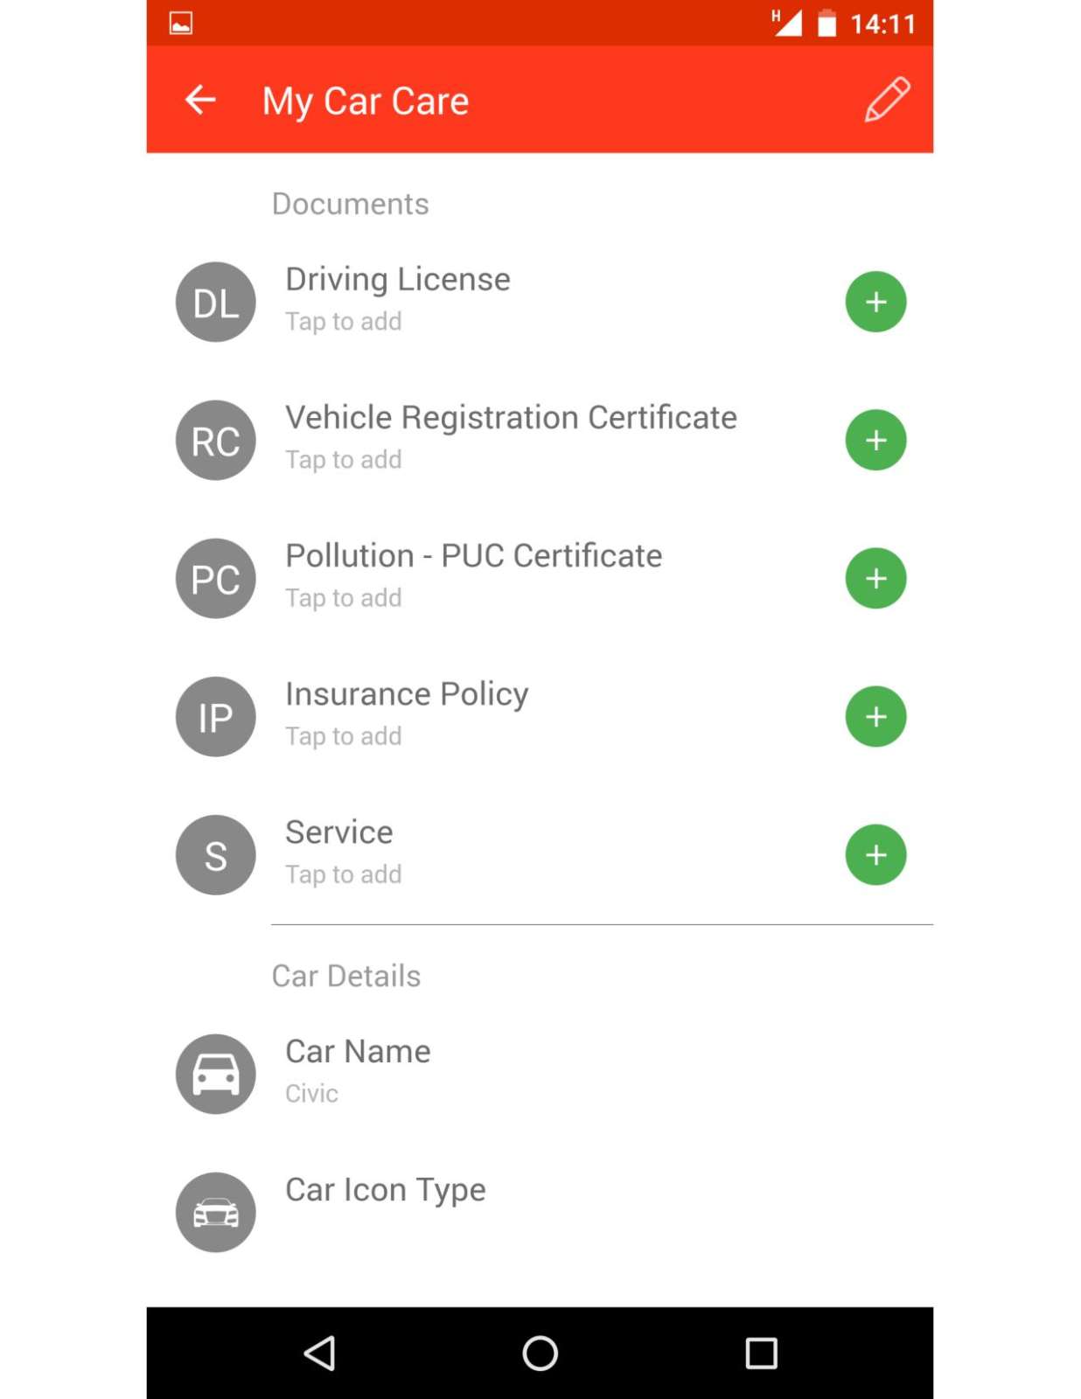Screen dimensions: 1081x1399
Task: Tap the gray car icon beside Car Name
Action: pos(216,1074)
